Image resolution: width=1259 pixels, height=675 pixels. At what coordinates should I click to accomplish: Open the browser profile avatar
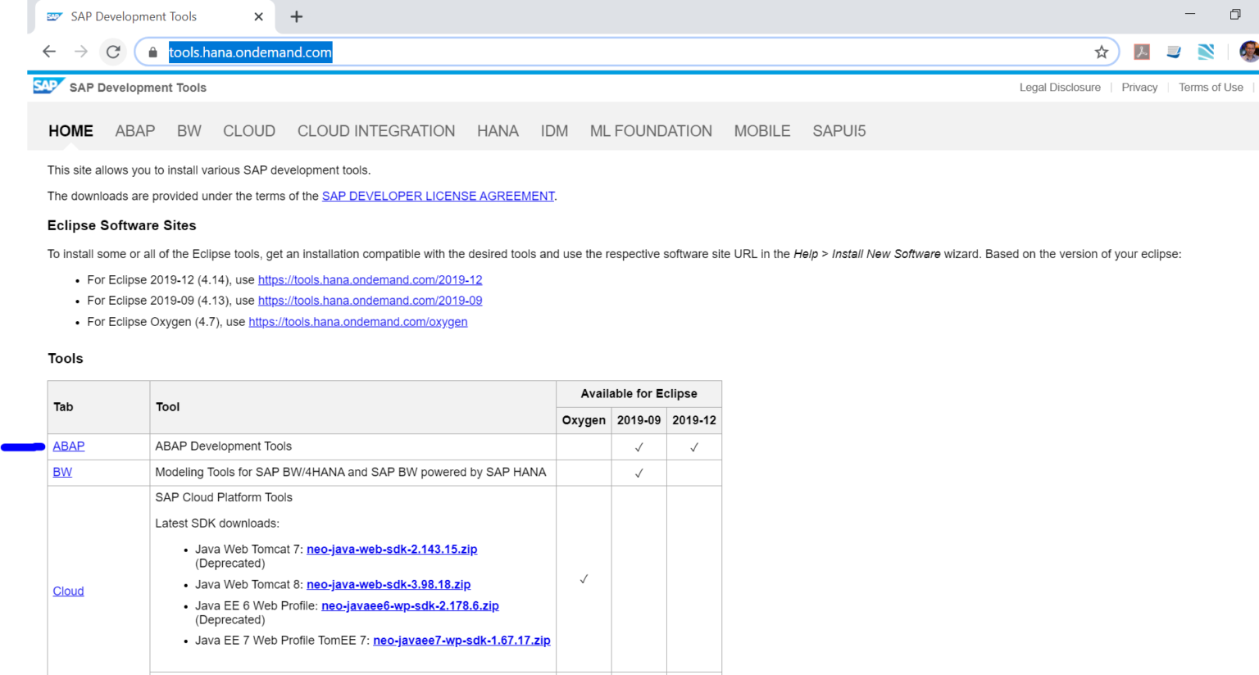(1248, 51)
